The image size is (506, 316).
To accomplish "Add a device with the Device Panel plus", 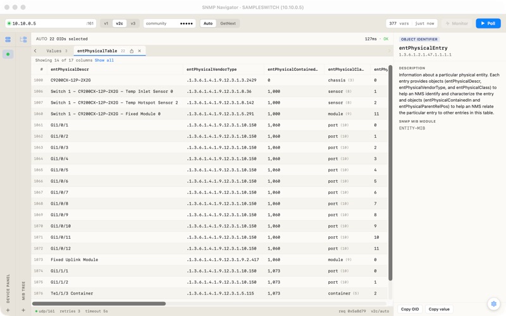I will point(8,310).
